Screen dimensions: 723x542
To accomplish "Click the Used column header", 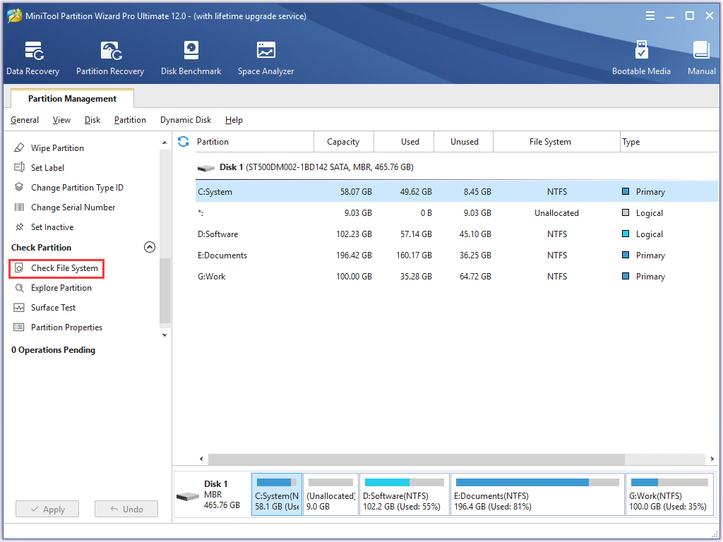I will pyautogui.click(x=404, y=141).
